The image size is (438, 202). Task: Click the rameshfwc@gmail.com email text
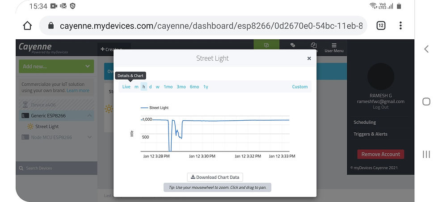point(380,101)
